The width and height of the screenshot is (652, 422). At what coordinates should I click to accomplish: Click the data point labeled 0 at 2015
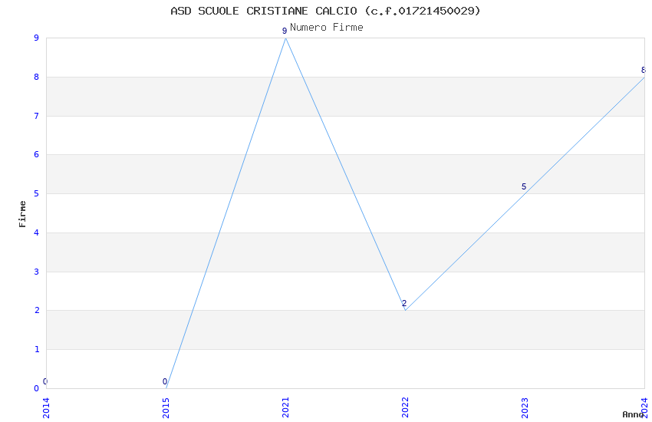[166, 388]
